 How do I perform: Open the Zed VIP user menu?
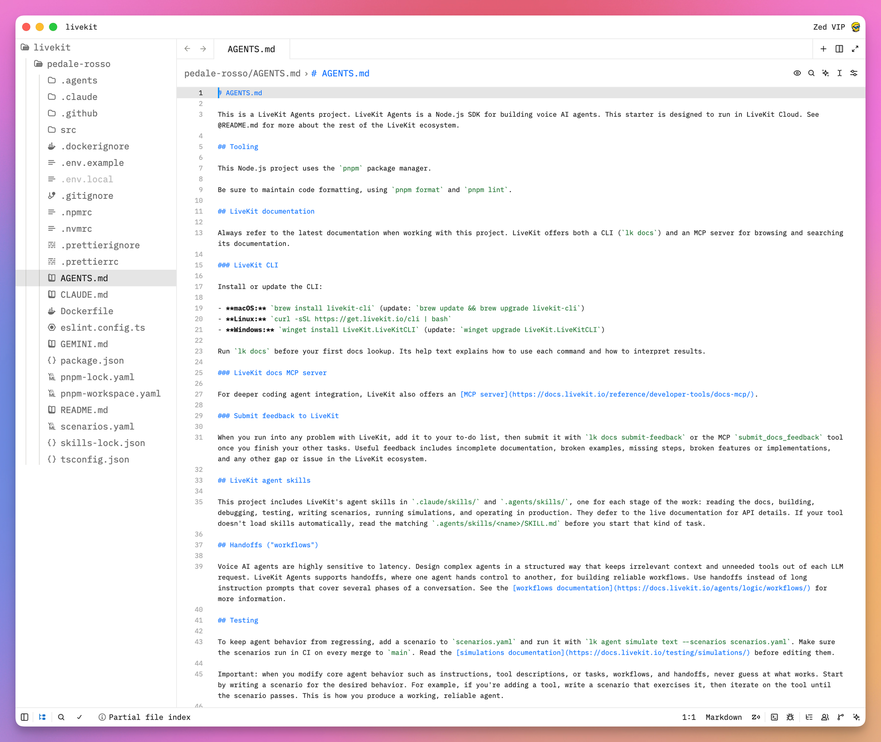click(x=836, y=27)
